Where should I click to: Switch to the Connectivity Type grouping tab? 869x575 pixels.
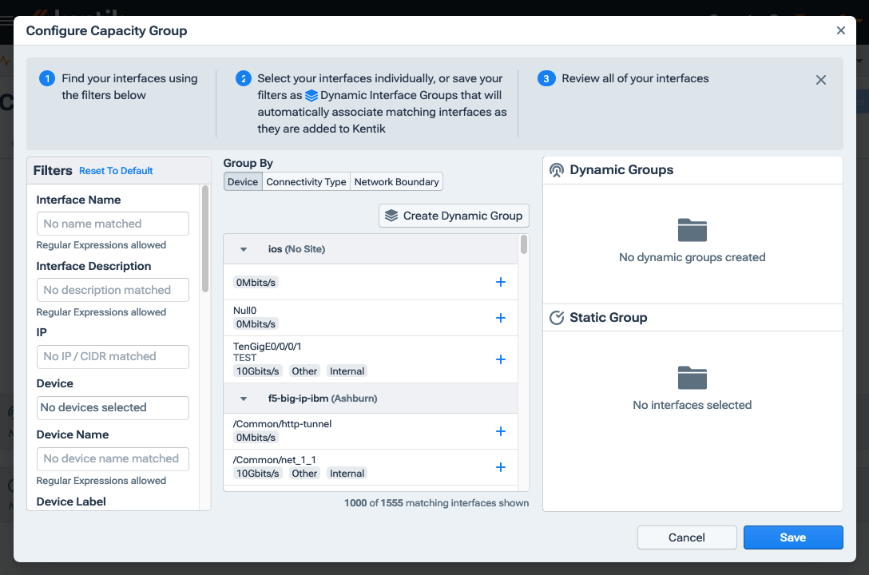click(x=306, y=181)
